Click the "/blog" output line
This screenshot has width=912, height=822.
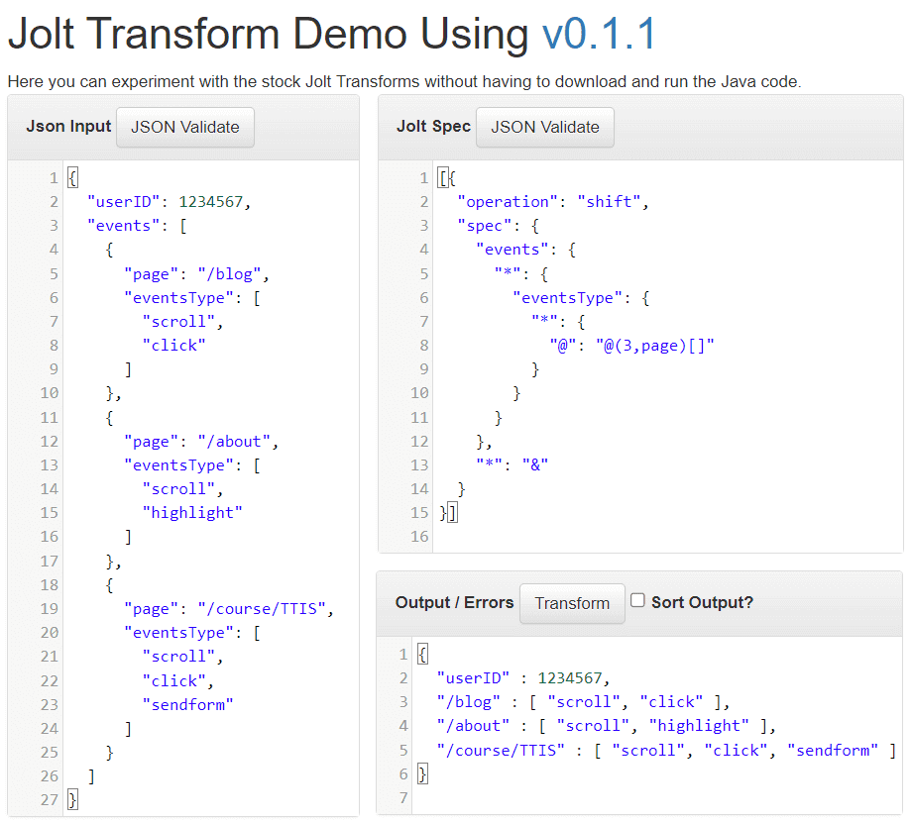[583, 702]
